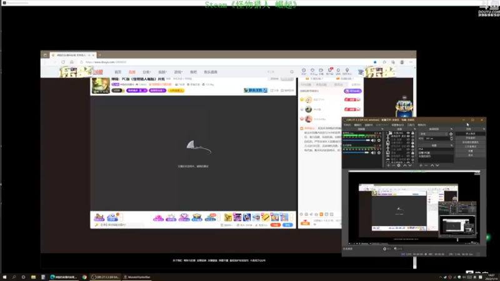
Task: Open File Explorer from the taskbar
Action: pyautogui.click(x=33, y=277)
